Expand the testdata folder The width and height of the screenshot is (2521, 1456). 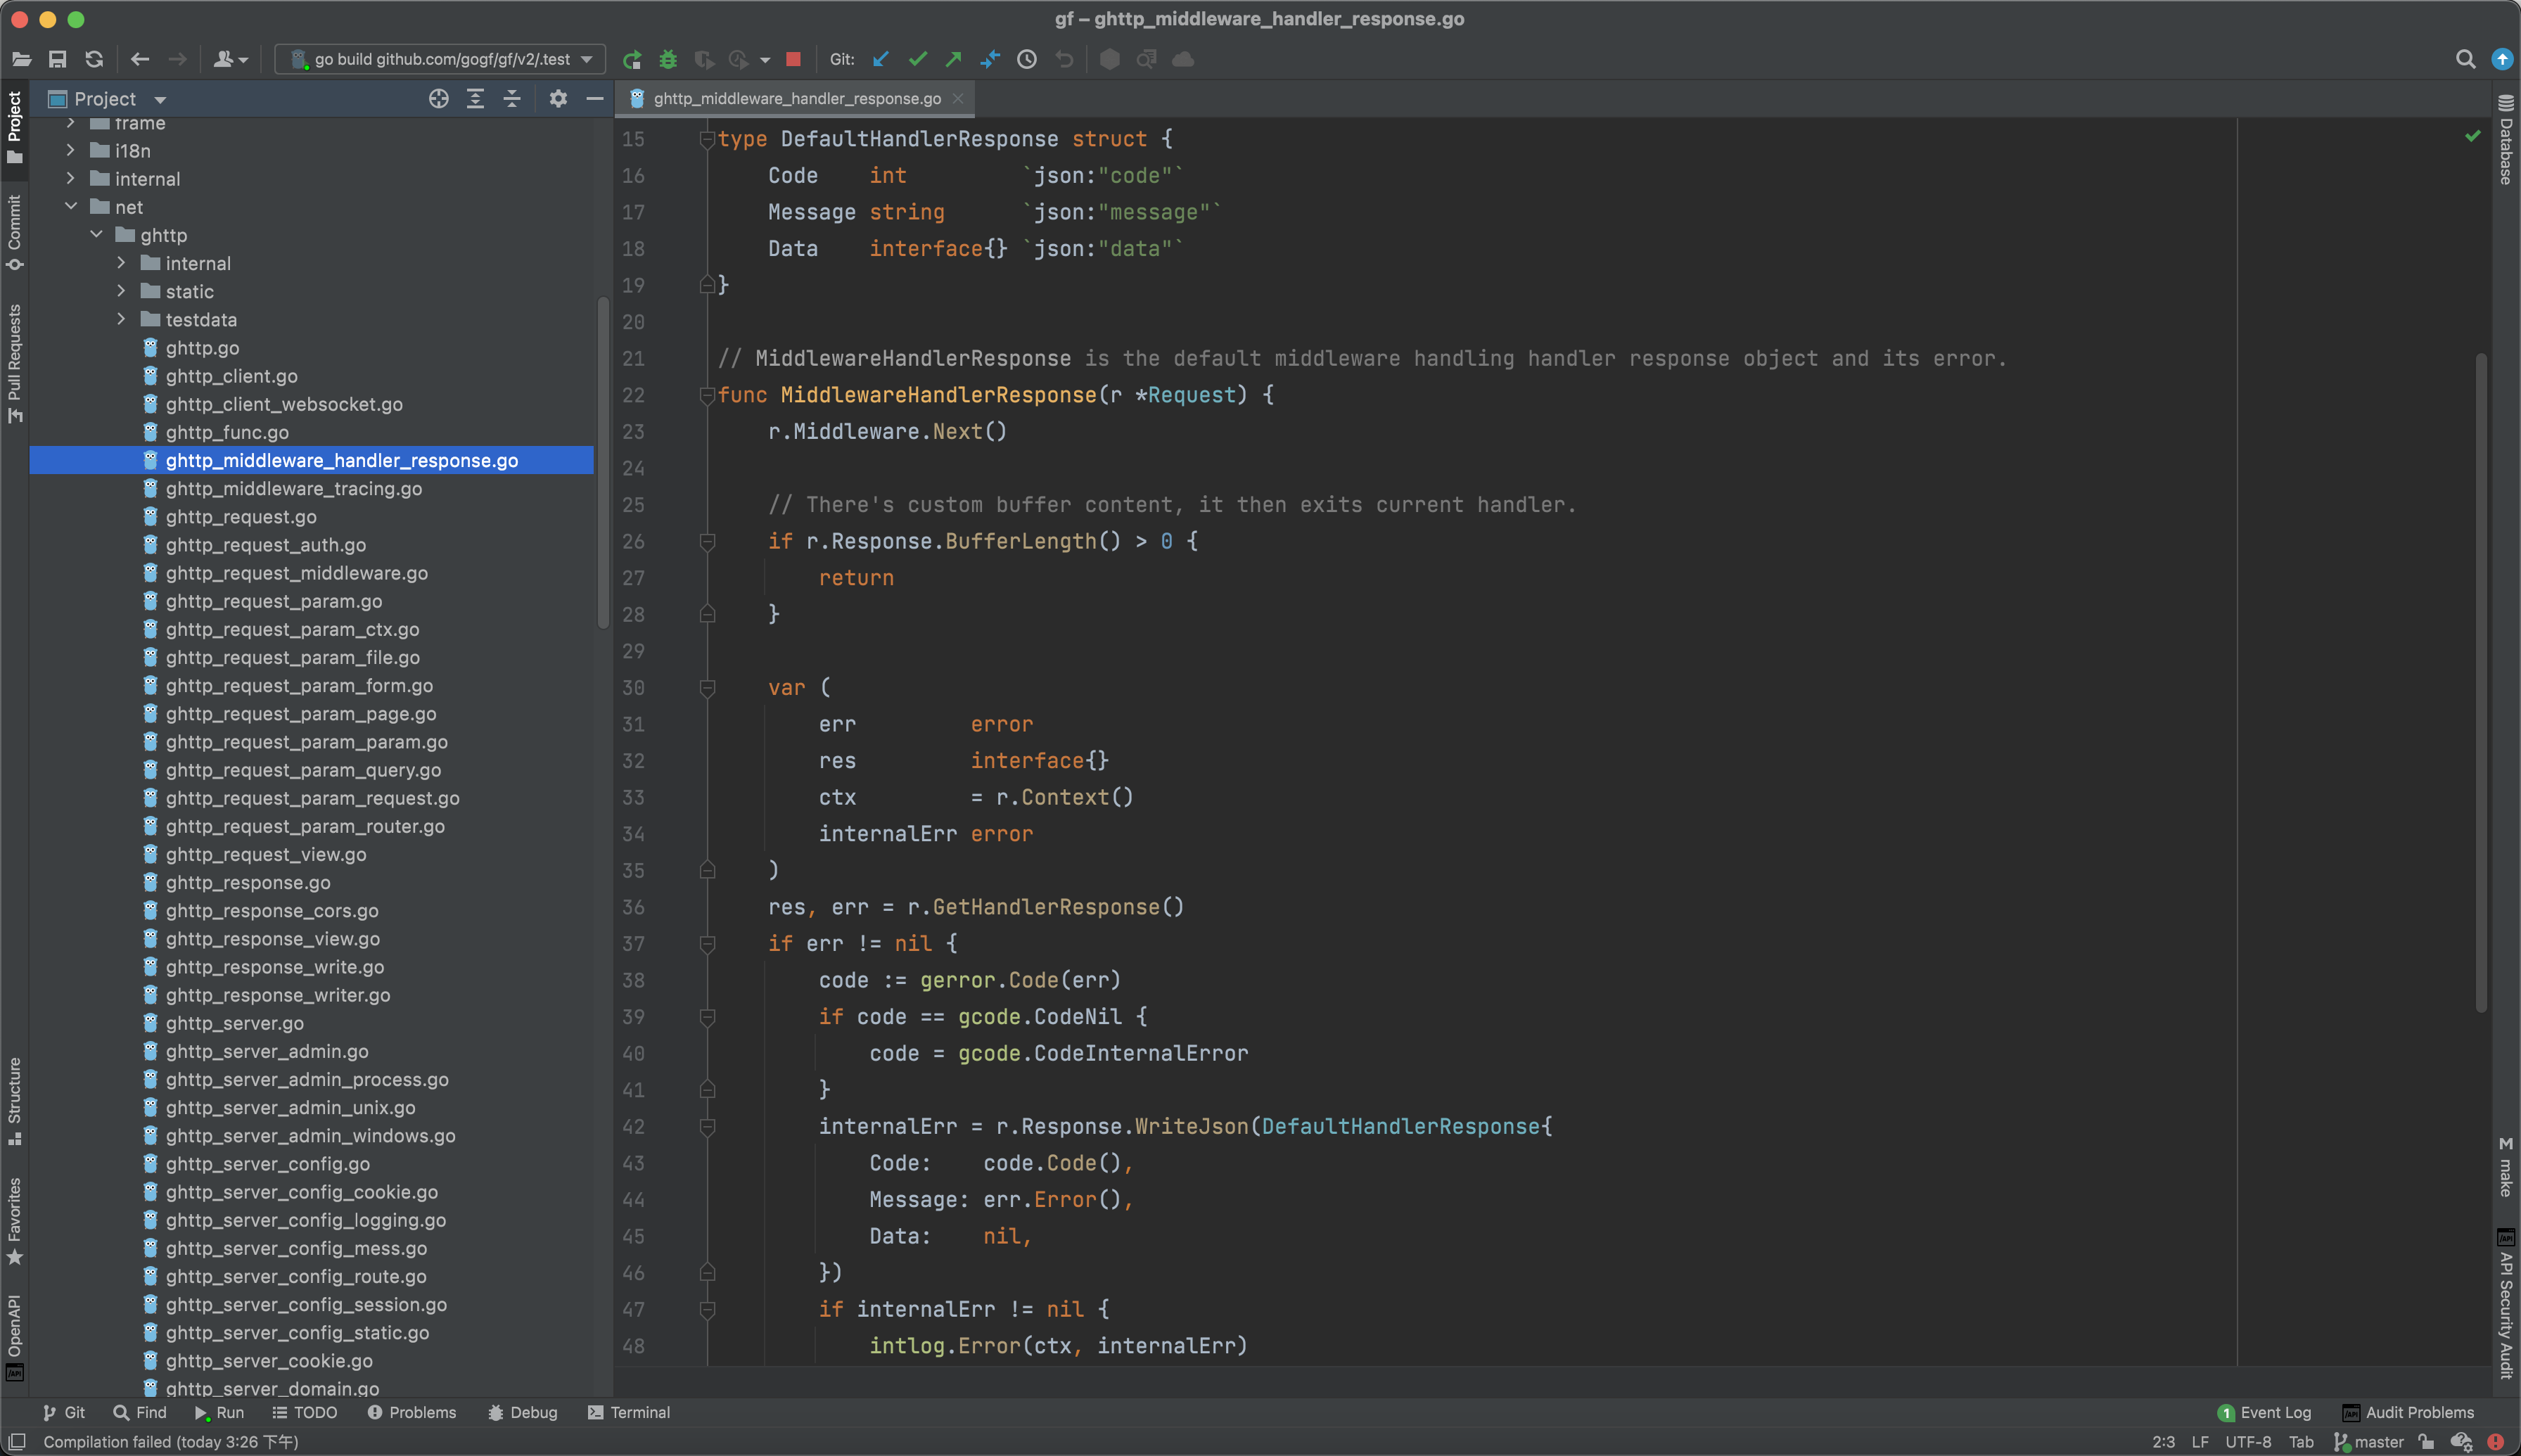[122, 320]
